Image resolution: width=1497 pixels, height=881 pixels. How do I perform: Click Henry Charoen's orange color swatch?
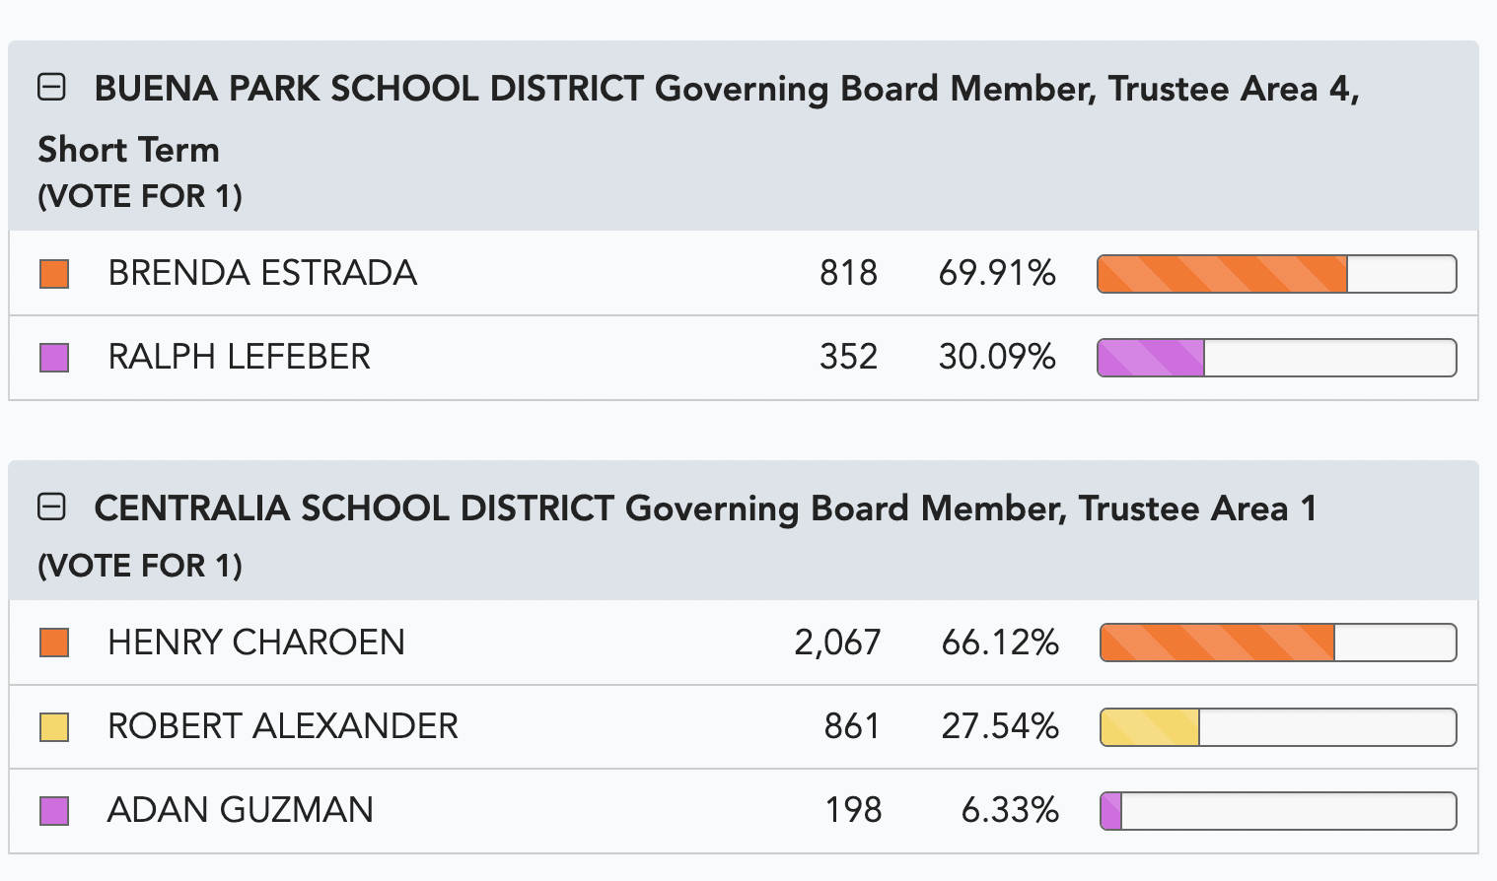click(x=54, y=643)
